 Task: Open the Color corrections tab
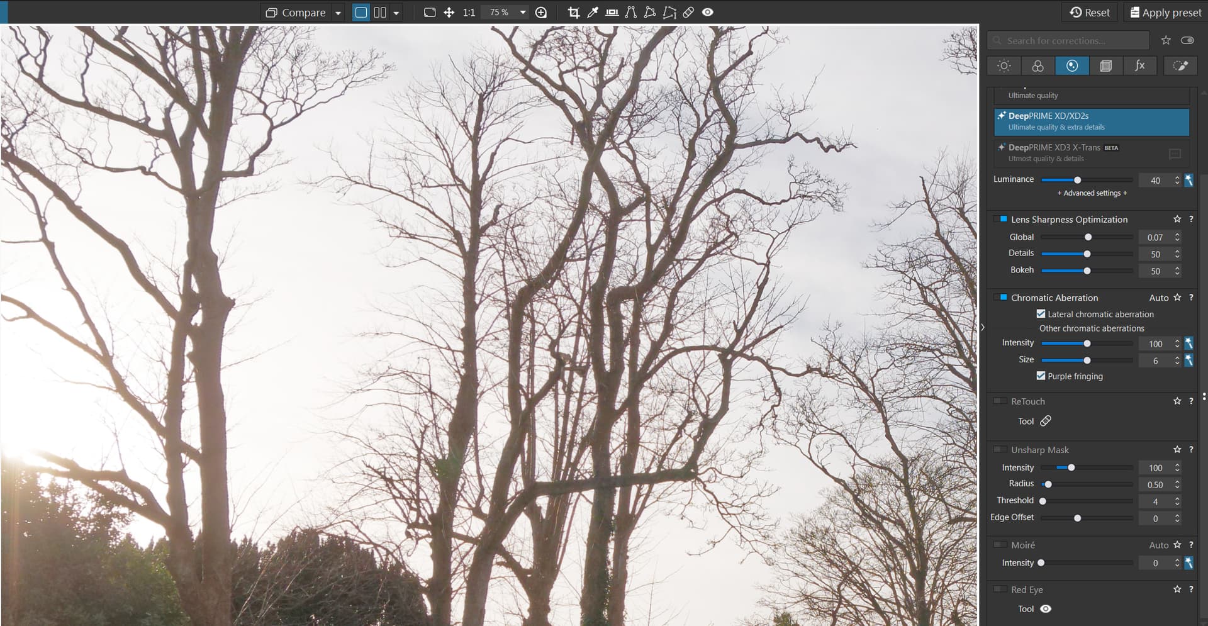pos(1037,66)
